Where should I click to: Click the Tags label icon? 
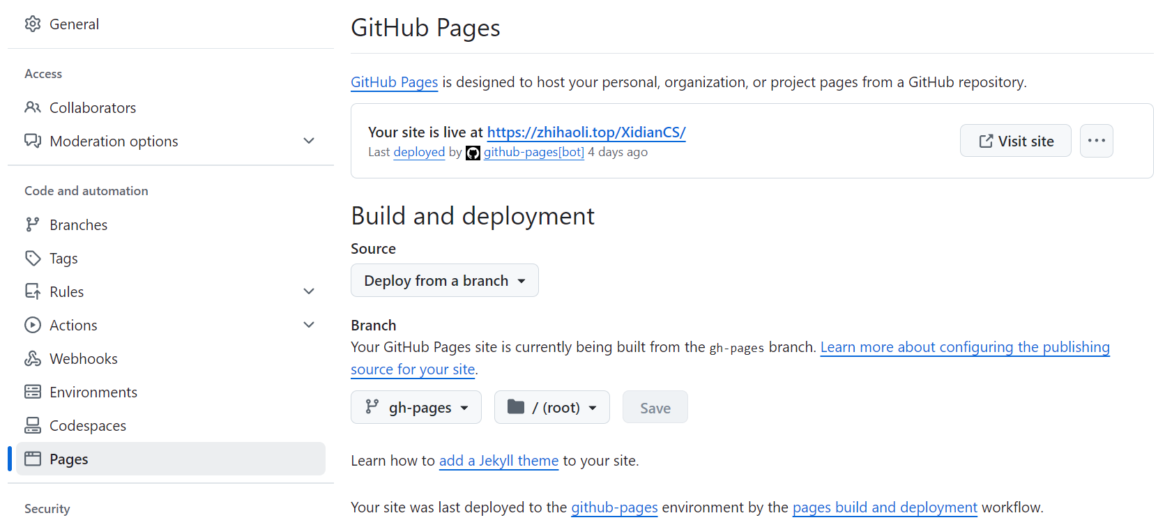[x=33, y=258]
